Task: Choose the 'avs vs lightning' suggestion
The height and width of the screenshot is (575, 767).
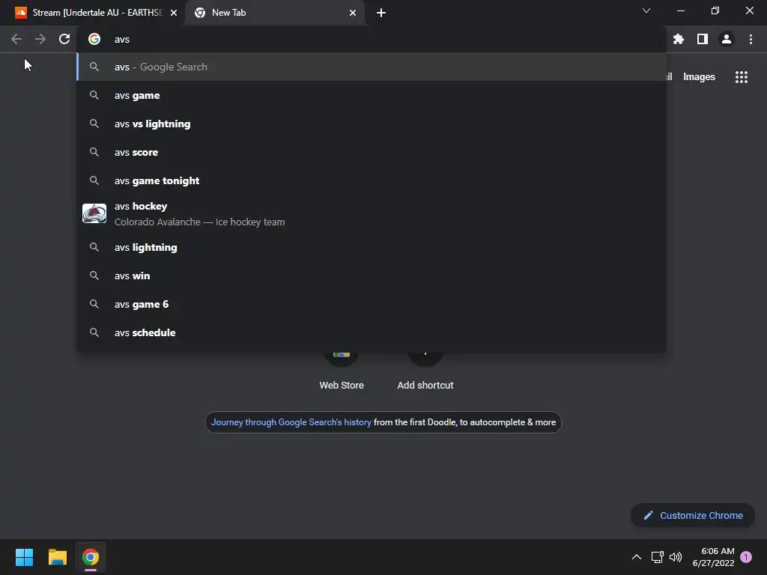Action: 372,124
